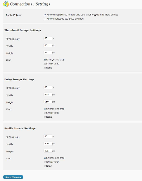This screenshot has height=181, width=142.
Task: Click Profile Image Height field showing 225
Action: click(x=48, y=151)
